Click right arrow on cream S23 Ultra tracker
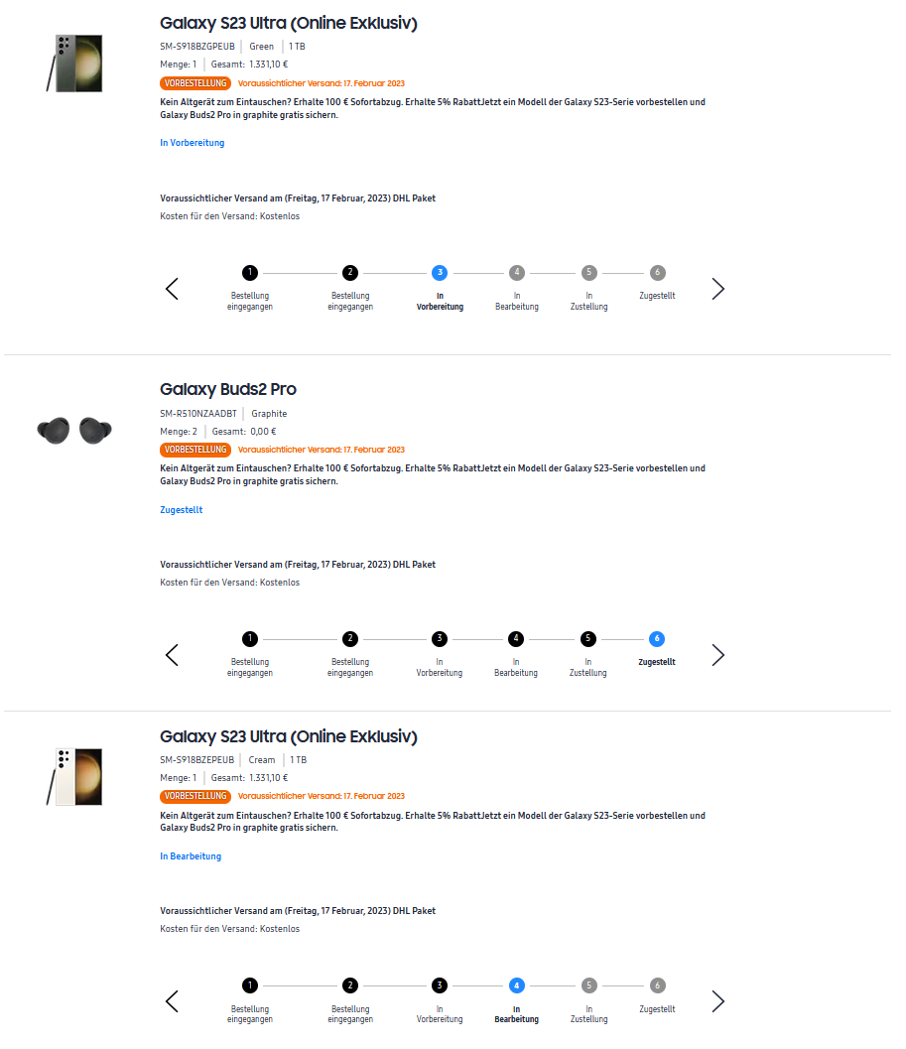The height and width of the screenshot is (1049, 906). coord(718,1001)
